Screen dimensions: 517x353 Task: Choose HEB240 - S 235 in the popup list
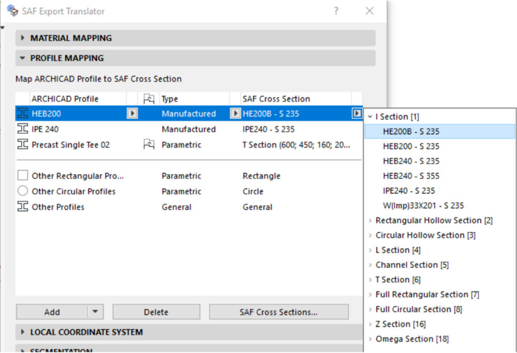point(440,161)
